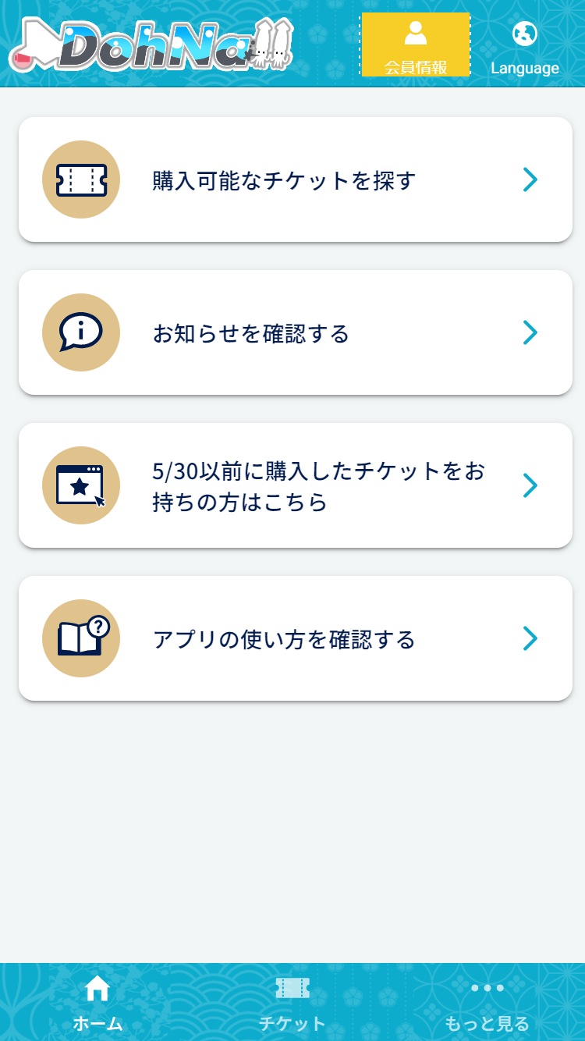This screenshot has height=1041, width=585.
Task: Tap chevron next to アプリの使い方を確認する
Action: (530, 638)
